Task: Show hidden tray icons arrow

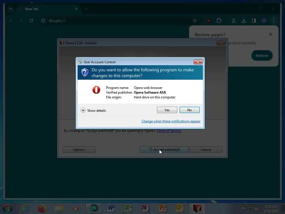Action: tap(237, 209)
